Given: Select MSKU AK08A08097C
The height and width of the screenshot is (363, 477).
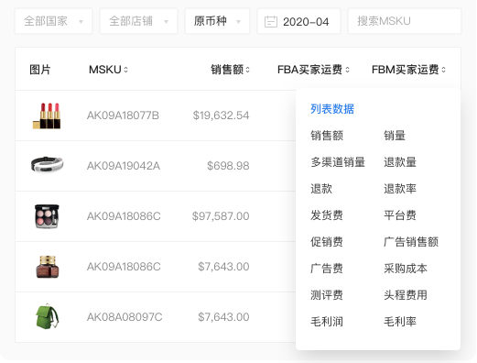Looking at the screenshot, I should click(x=125, y=317).
